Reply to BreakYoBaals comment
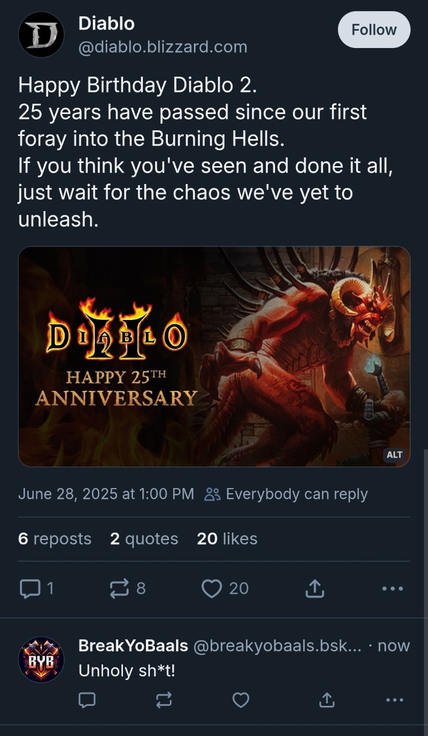 pyautogui.click(x=87, y=700)
